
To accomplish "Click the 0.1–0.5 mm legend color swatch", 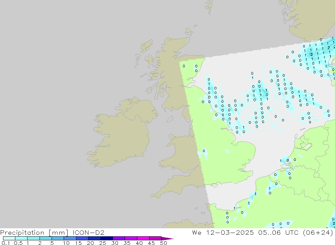I will (9, 238).
